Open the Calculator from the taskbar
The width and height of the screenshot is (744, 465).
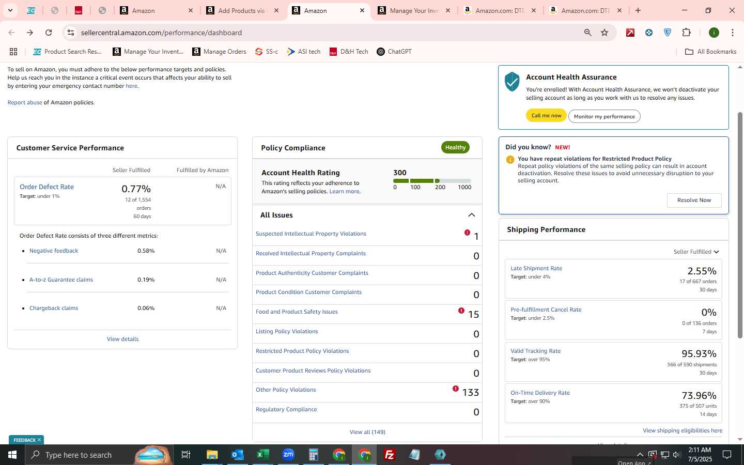point(314,455)
